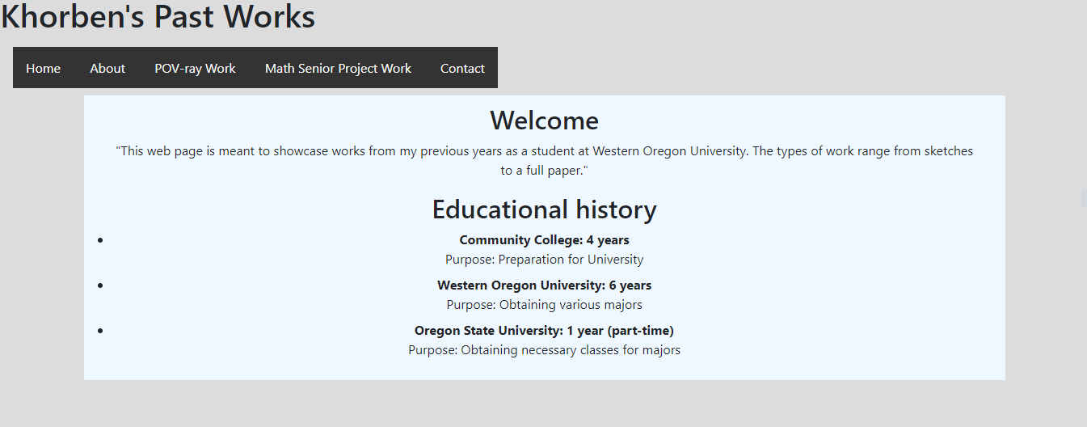The height and width of the screenshot is (427, 1087).
Task: Select 'Oregon State University: 1 year (part-time)' entry
Action: point(544,331)
